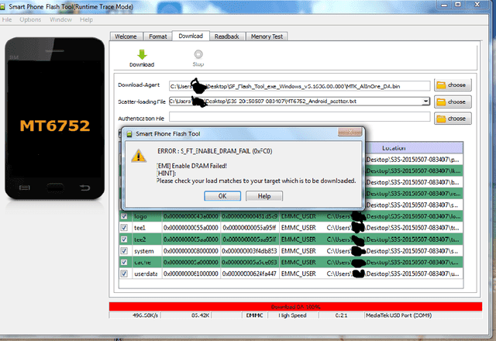Open the Scatter-loading File dropdown arrow
Image resolution: width=496 pixels, height=341 pixels.
pyautogui.click(x=426, y=102)
